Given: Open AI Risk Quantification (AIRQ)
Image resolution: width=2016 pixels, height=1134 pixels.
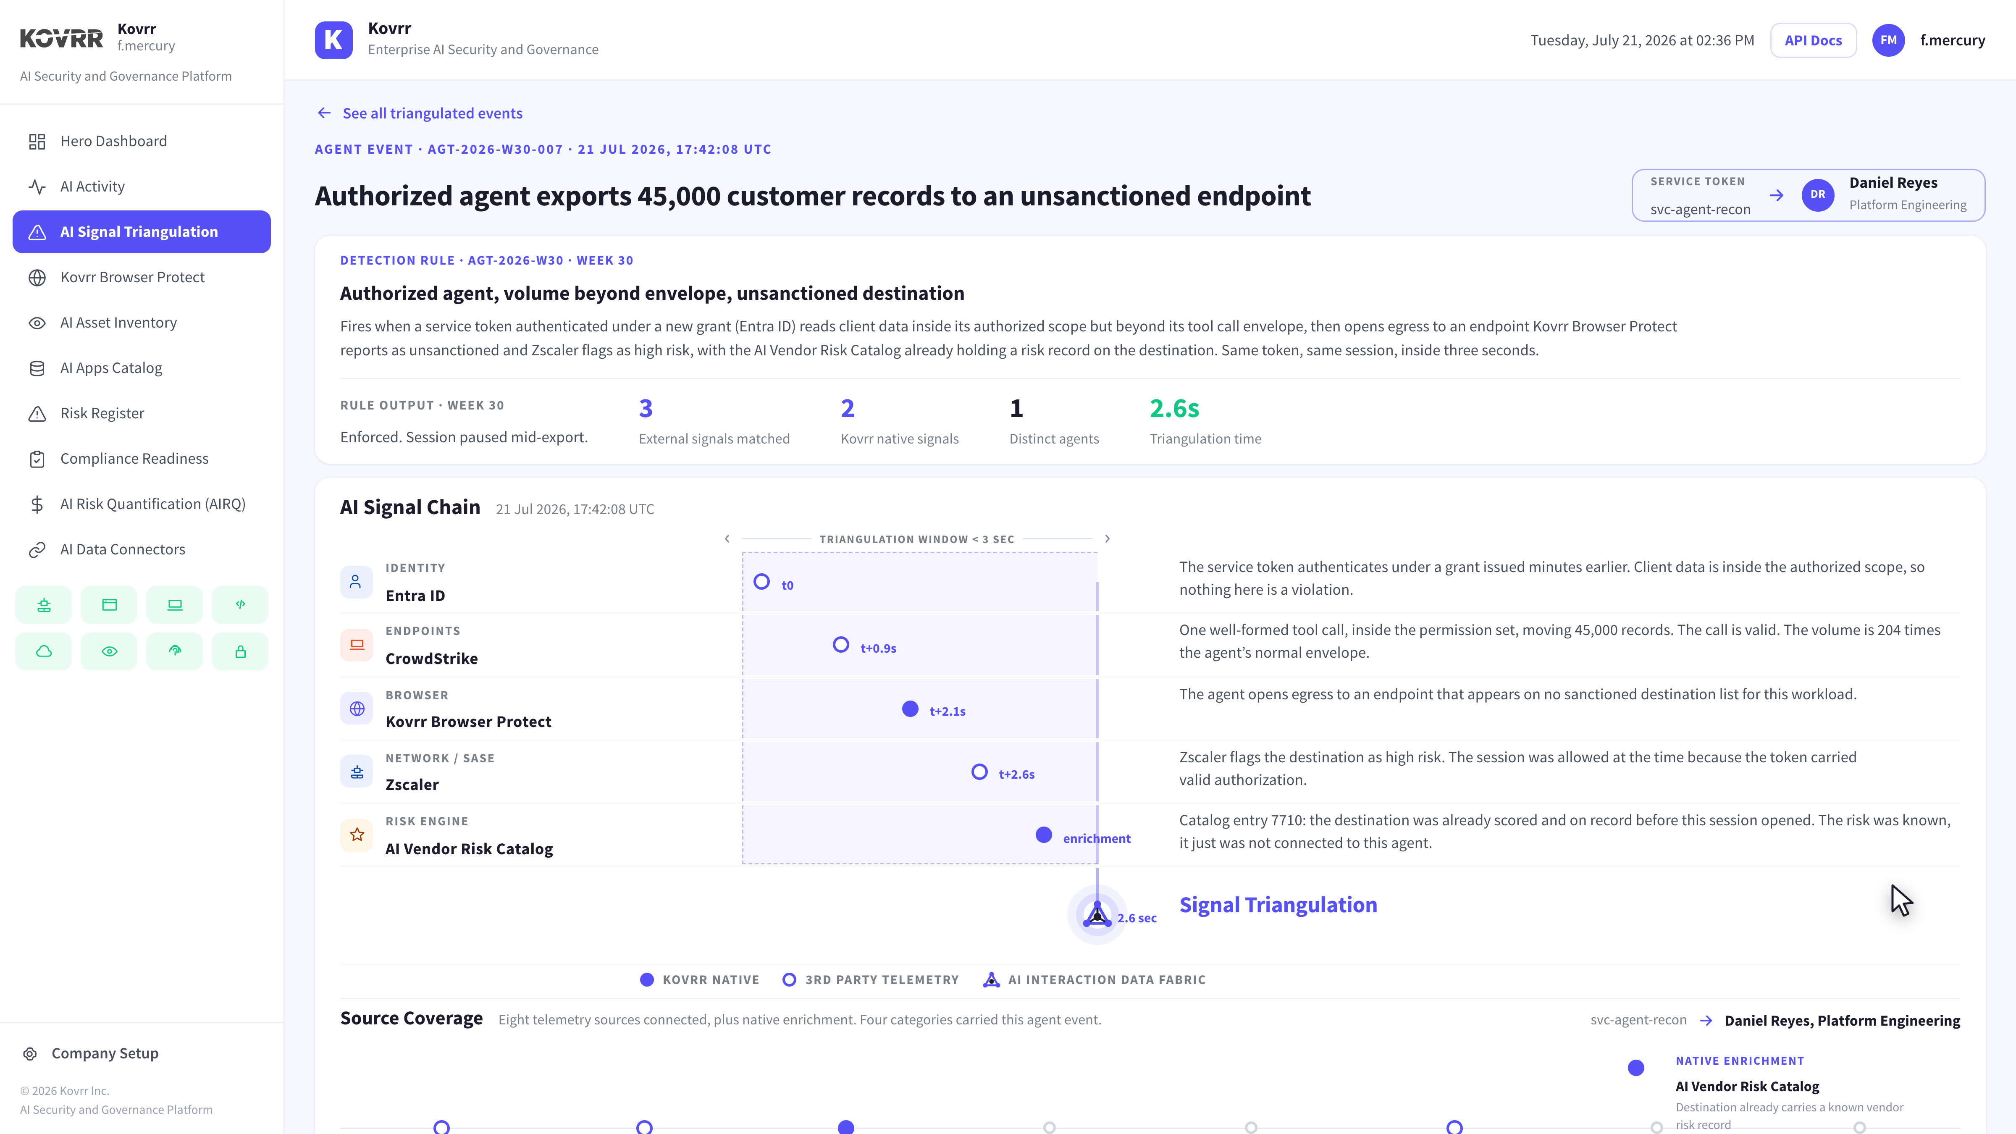Looking at the screenshot, I should point(142,504).
